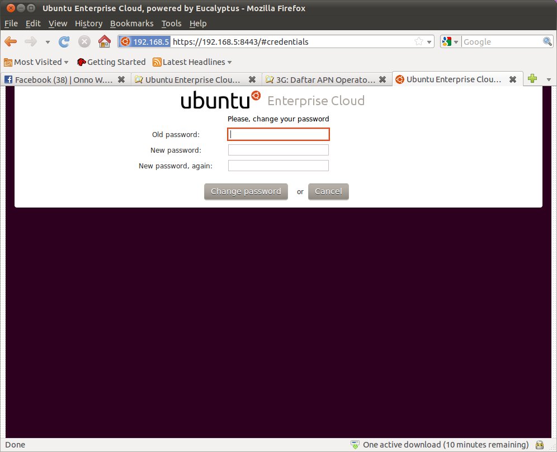This screenshot has height=452, width=557.
Task: Open the search engine selector dropdown
Action: pos(451,41)
